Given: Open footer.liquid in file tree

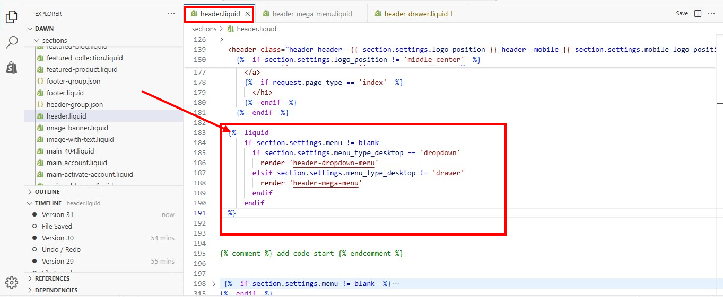Looking at the screenshot, I should coord(65,93).
